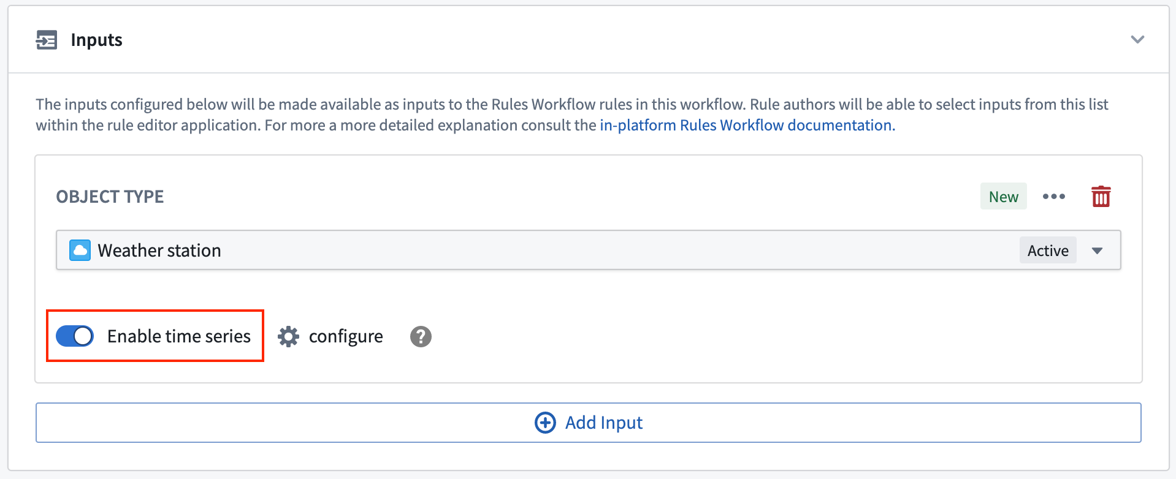Click the Active status tag
This screenshot has height=479, width=1176.
1048,251
